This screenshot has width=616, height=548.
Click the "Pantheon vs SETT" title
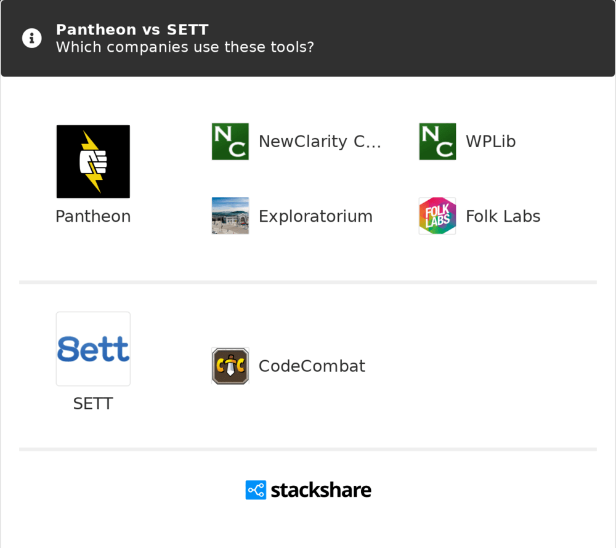(132, 30)
